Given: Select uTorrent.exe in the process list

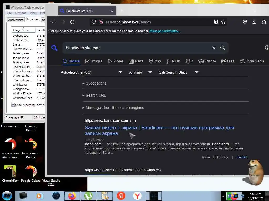Looking at the screenshot, I should pyautogui.click(x=23, y=80).
